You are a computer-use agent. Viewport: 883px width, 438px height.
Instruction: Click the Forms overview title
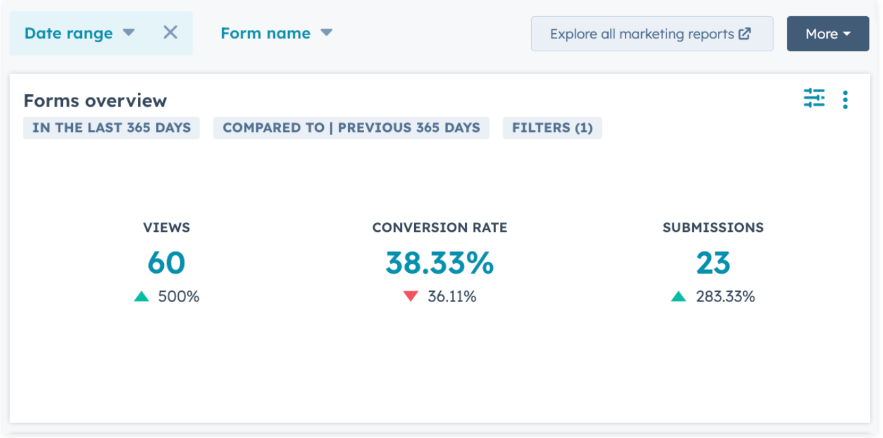pyautogui.click(x=95, y=101)
